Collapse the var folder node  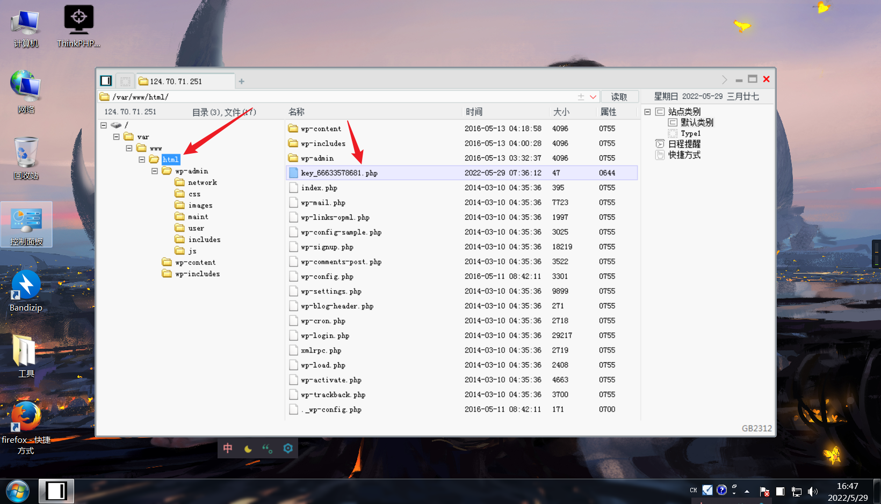(x=117, y=136)
